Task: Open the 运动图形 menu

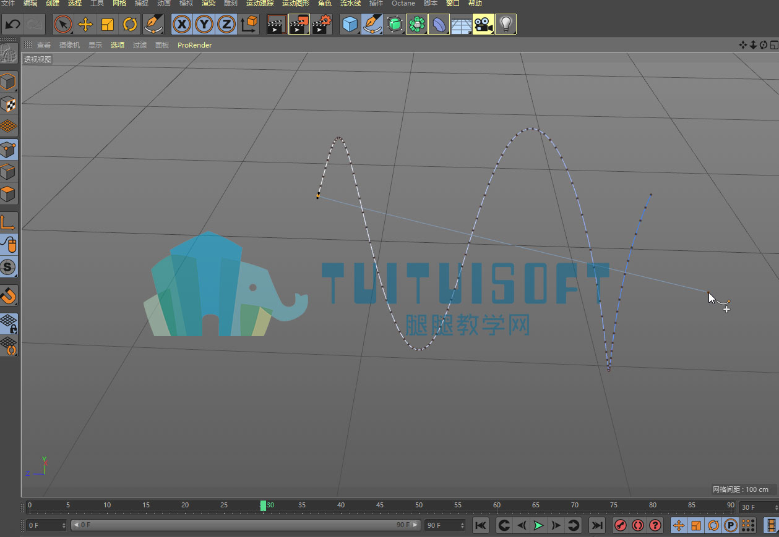Action: (296, 3)
